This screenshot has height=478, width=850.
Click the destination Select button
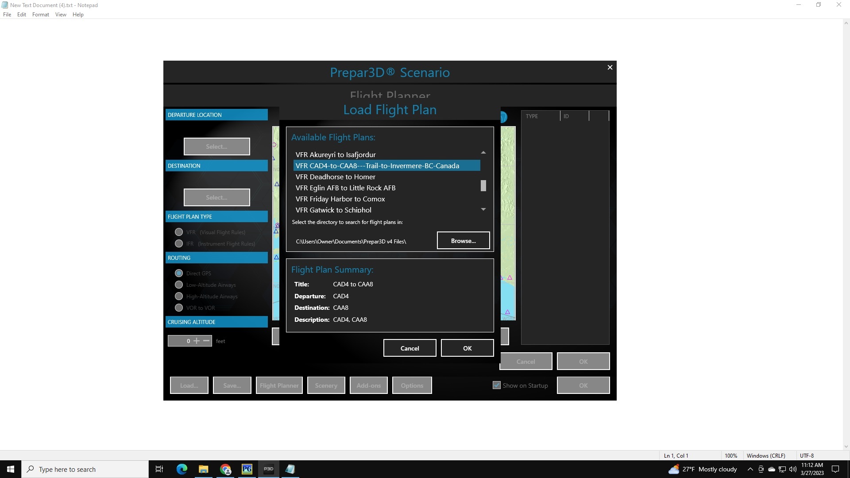pyautogui.click(x=216, y=197)
